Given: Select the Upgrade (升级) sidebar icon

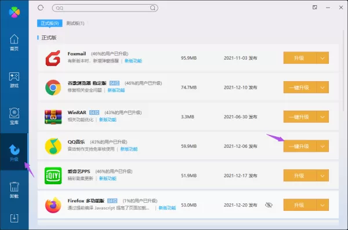Looking at the screenshot, I should (14, 152).
